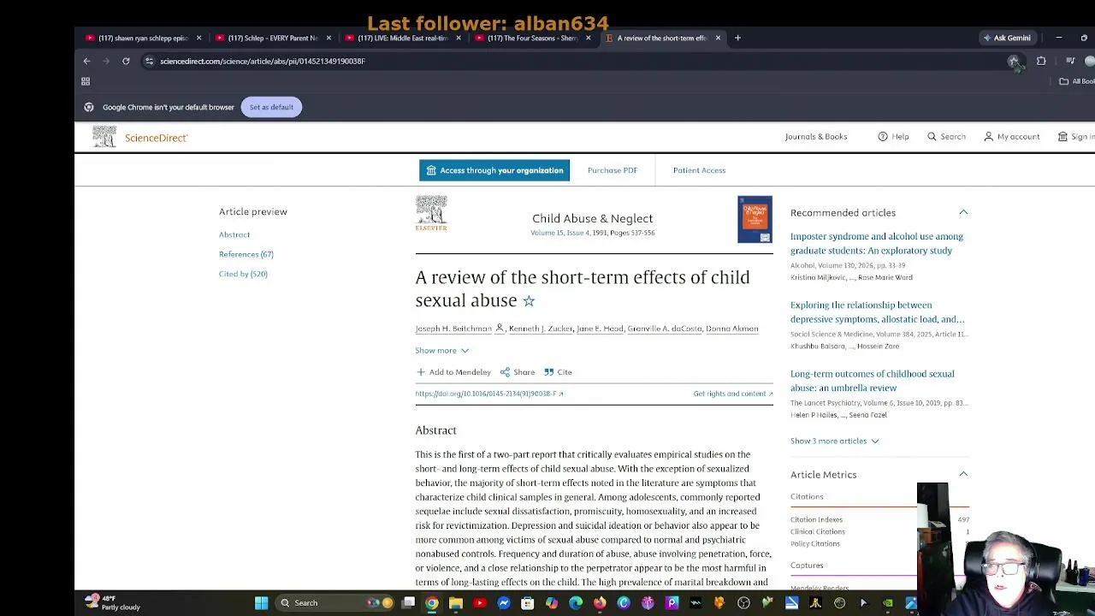Open Cited by (520)
Image resolution: width=1095 pixels, height=616 pixels.
coord(243,274)
